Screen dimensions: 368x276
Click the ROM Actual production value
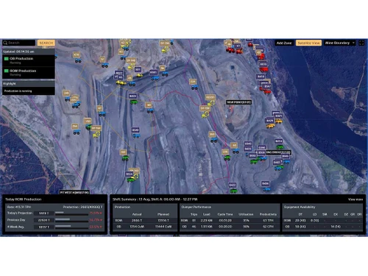[x=137, y=220]
